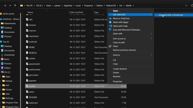Select the 'redirector' file icon
The image size is (193, 108).
click(27, 103)
